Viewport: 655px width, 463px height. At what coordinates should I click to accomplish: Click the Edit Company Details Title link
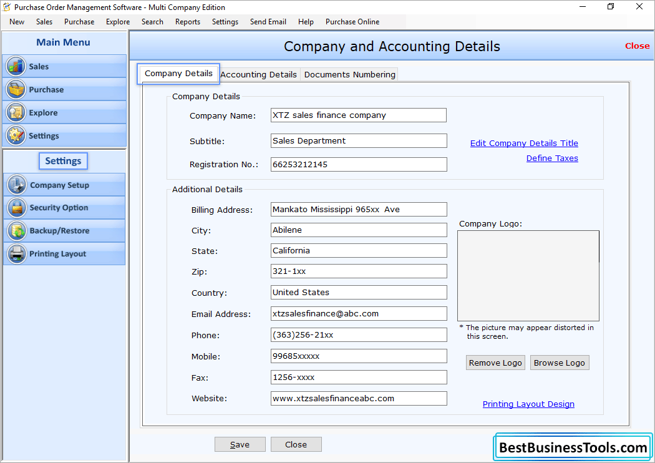[x=524, y=143]
